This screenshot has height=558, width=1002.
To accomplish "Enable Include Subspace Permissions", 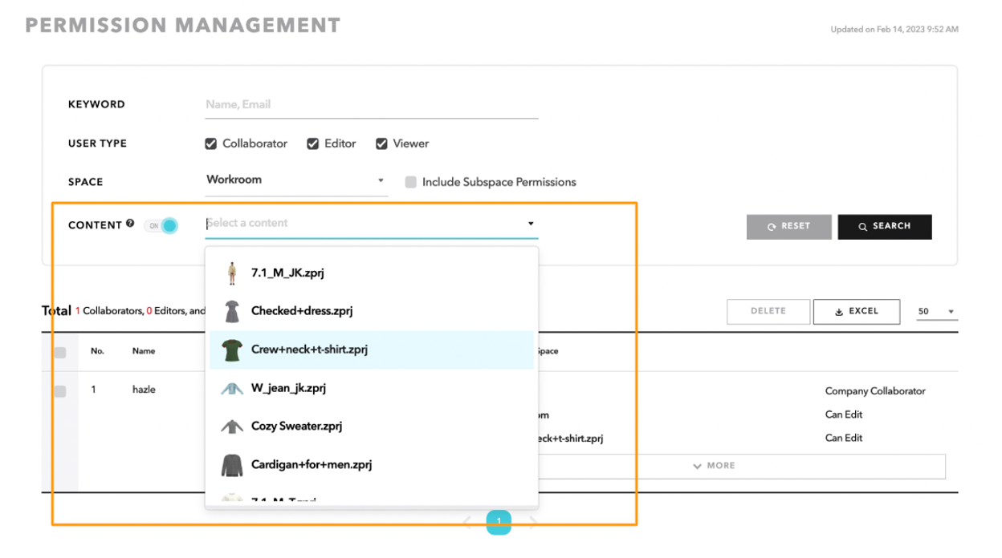I will (x=412, y=182).
